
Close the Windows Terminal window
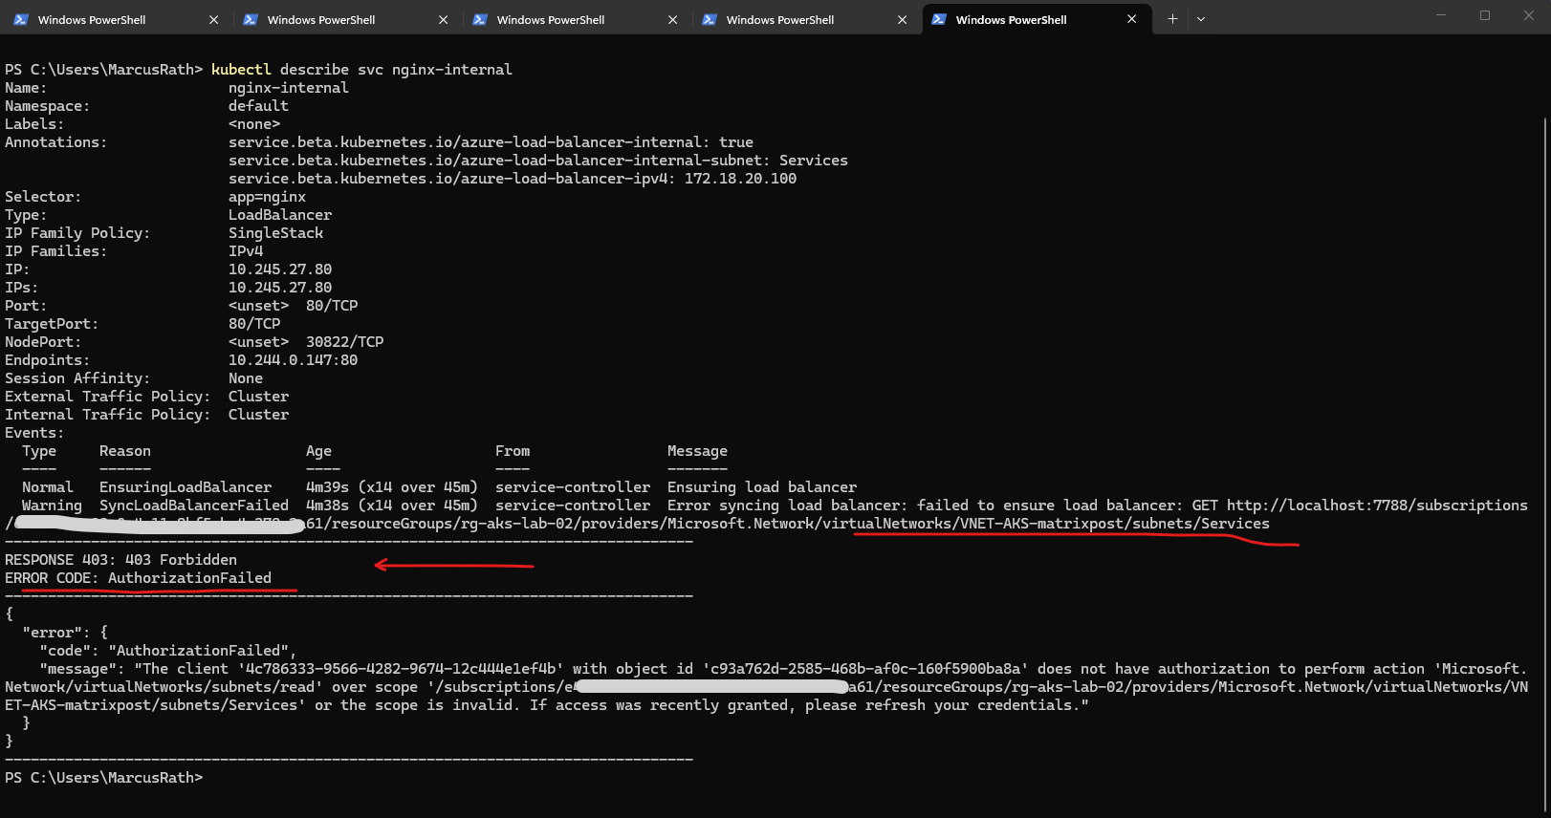pos(1528,15)
